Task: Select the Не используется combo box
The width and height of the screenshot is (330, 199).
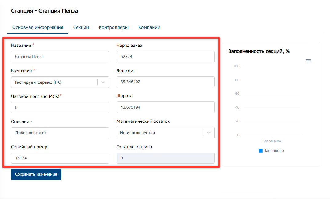Action: 160,133
